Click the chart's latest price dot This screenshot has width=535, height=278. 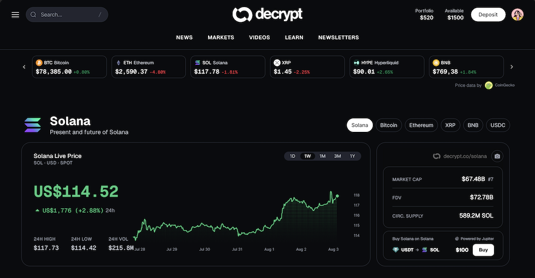click(337, 196)
